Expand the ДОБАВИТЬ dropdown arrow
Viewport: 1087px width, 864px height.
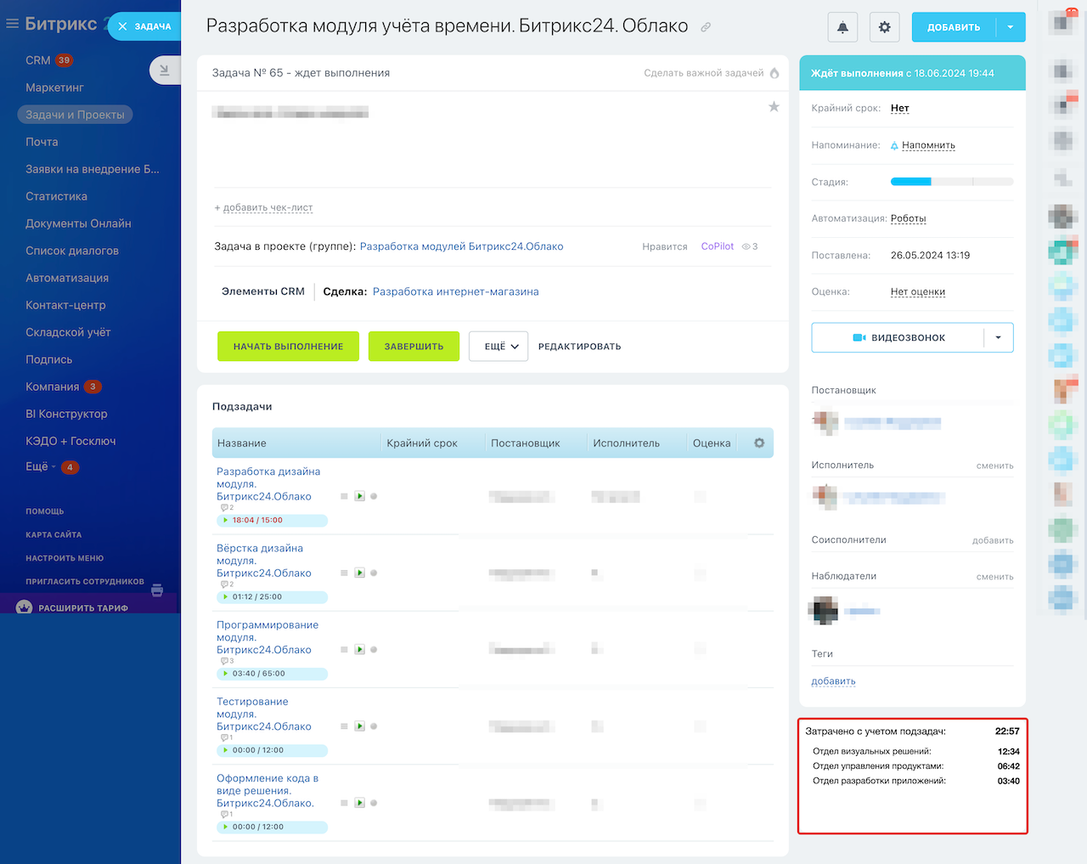[1011, 27]
